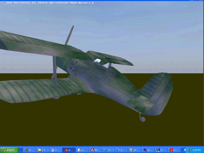The width and height of the screenshot is (204, 153).
Task: Expand the '5 V' folder group dropdown arrow
Action: coord(48,150)
